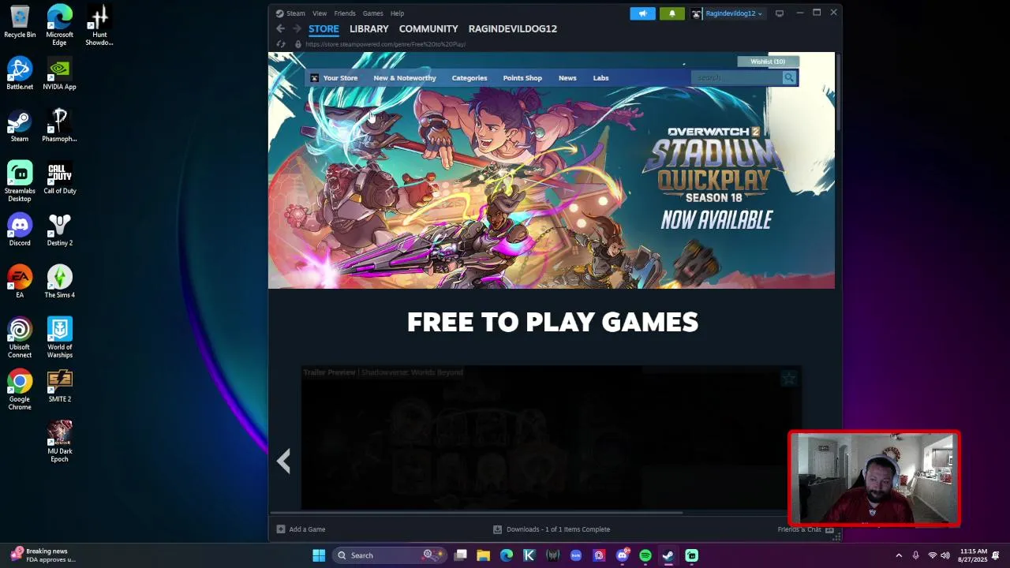Open Downloads status in Steam footer
1010x568 pixels.
click(552, 529)
